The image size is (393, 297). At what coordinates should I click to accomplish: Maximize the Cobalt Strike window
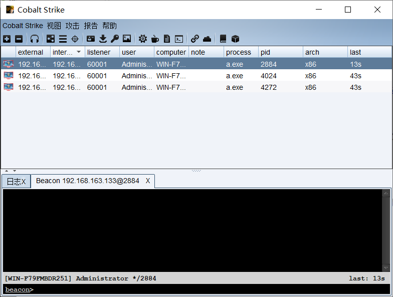[348, 10]
